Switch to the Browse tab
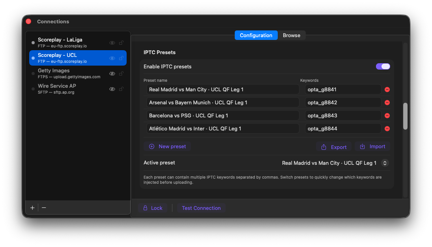Screen dimensions: 432x247 click(292, 35)
